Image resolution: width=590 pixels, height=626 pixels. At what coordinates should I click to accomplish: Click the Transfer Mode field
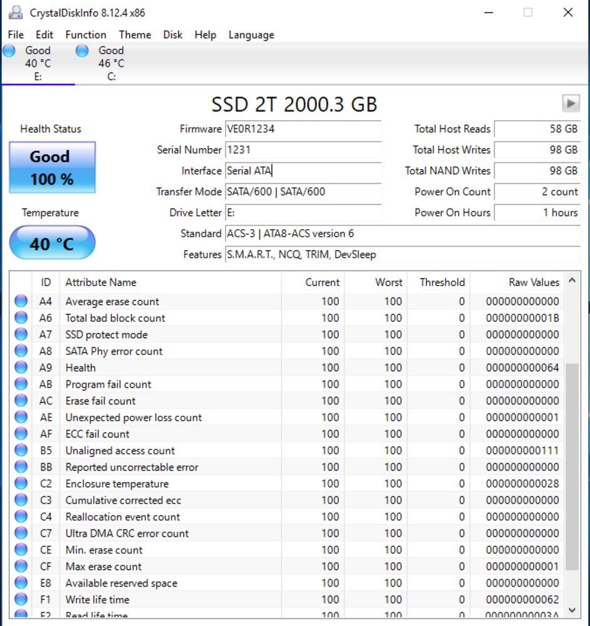click(303, 192)
